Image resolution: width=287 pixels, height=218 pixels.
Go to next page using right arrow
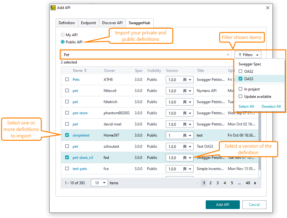click(255, 183)
